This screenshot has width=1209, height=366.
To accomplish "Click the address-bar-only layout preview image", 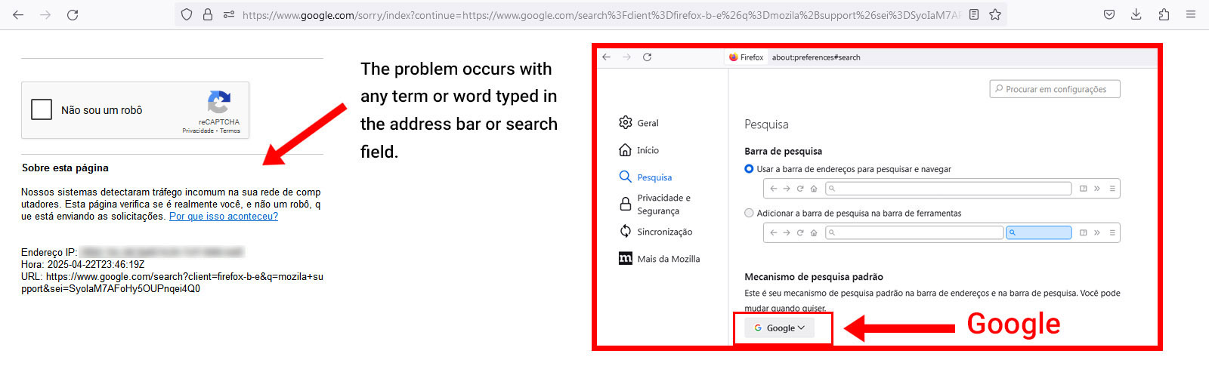I will tap(942, 189).
